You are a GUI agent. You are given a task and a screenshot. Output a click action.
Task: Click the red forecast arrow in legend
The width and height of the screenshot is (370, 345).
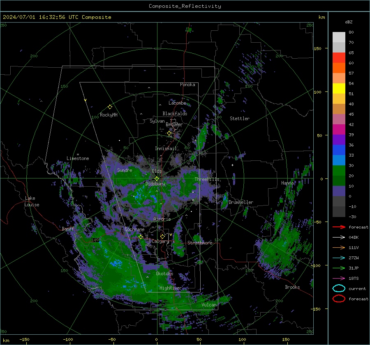339,227
